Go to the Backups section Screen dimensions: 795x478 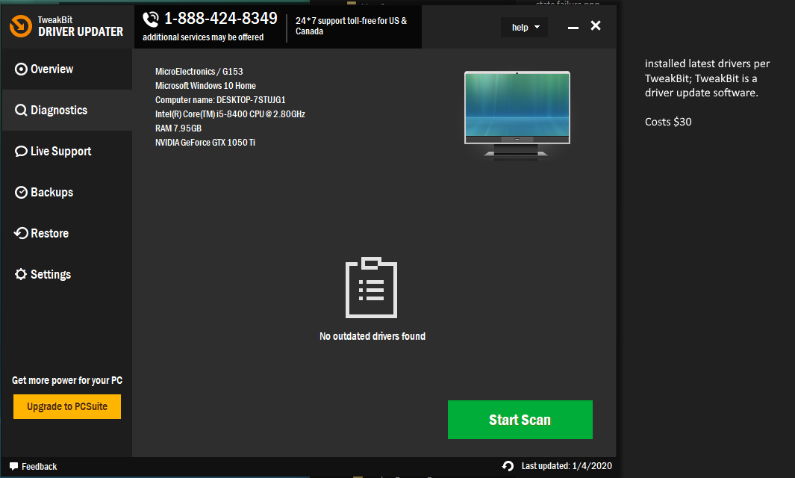67,192
